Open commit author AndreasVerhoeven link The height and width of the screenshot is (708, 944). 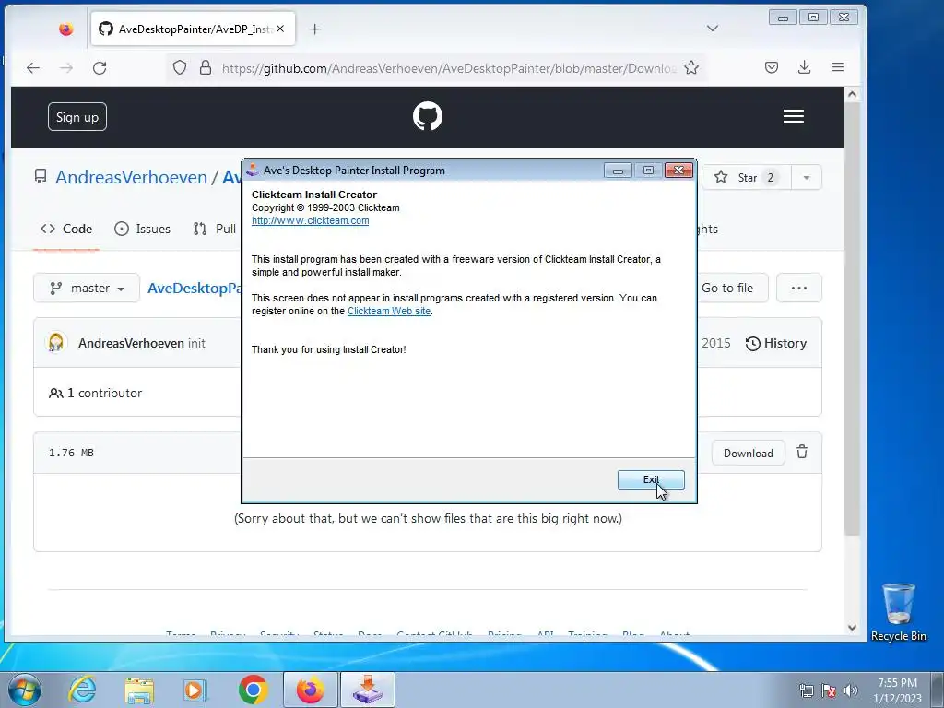[x=131, y=343]
